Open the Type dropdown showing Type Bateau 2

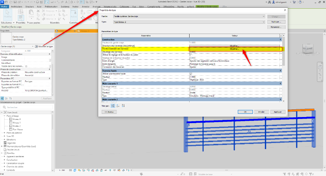(189, 22)
